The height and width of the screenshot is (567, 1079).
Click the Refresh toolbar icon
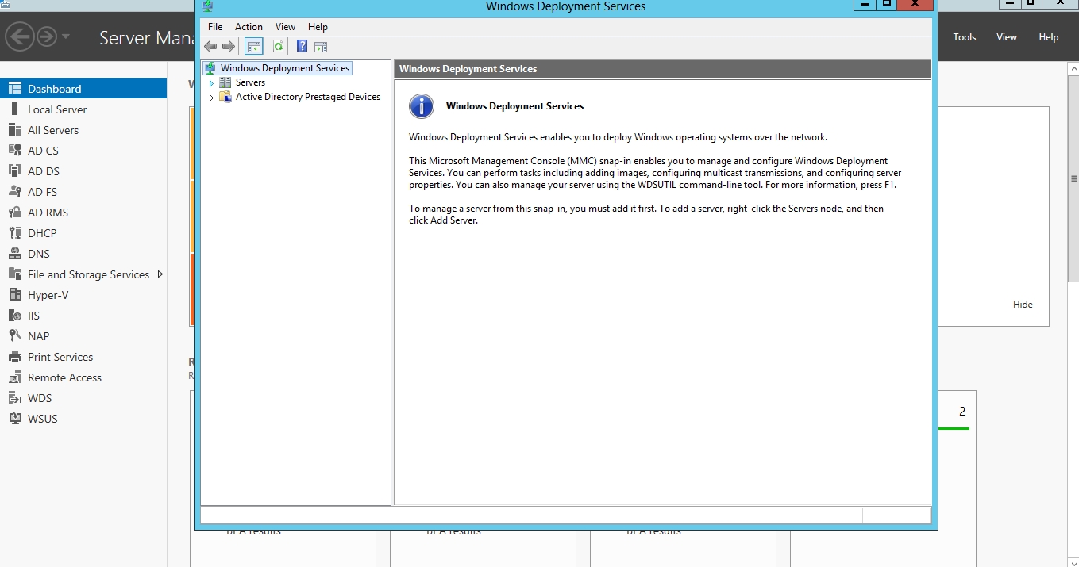278,47
